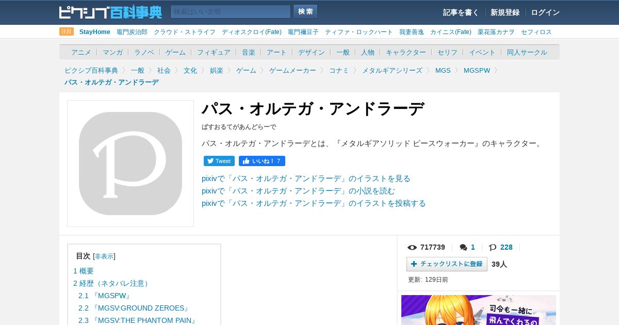Open trending tag ディオスクロイ(Fate)

[x=252, y=32]
